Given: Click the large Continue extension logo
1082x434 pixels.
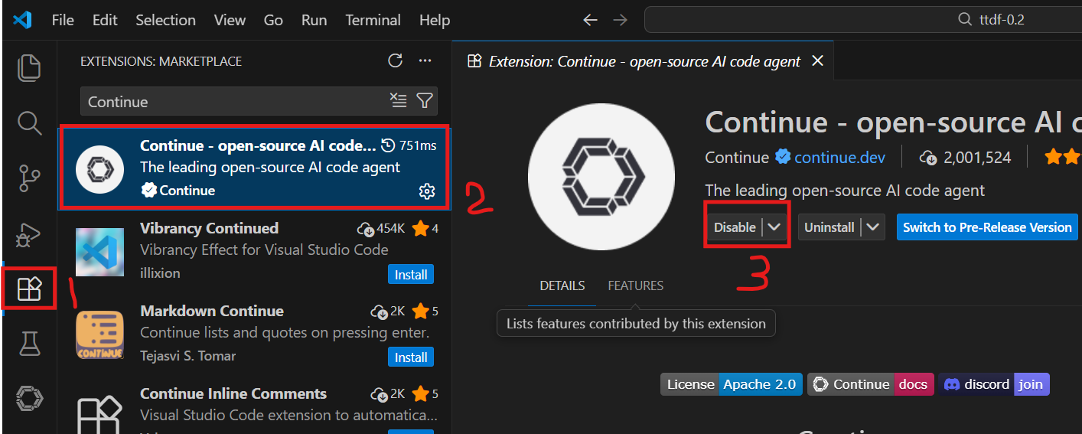Looking at the screenshot, I should click(601, 177).
